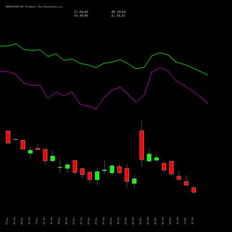This screenshot has height=232, width=232.
Task: Click the 19 Jan date label
Action: tap(59, 221)
